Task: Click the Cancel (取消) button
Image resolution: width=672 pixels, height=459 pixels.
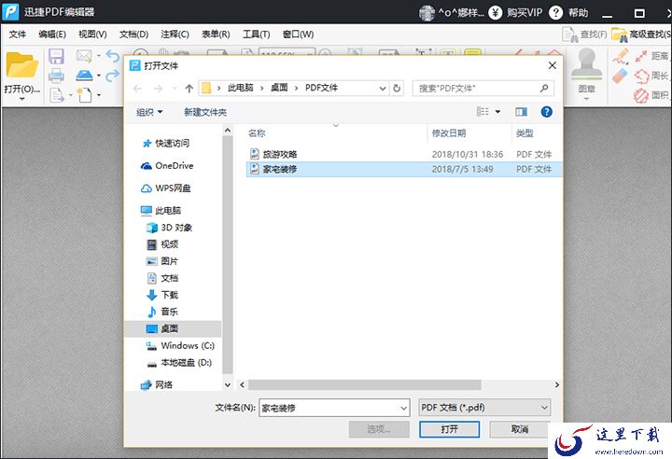Action: pyautogui.click(x=520, y=429)
